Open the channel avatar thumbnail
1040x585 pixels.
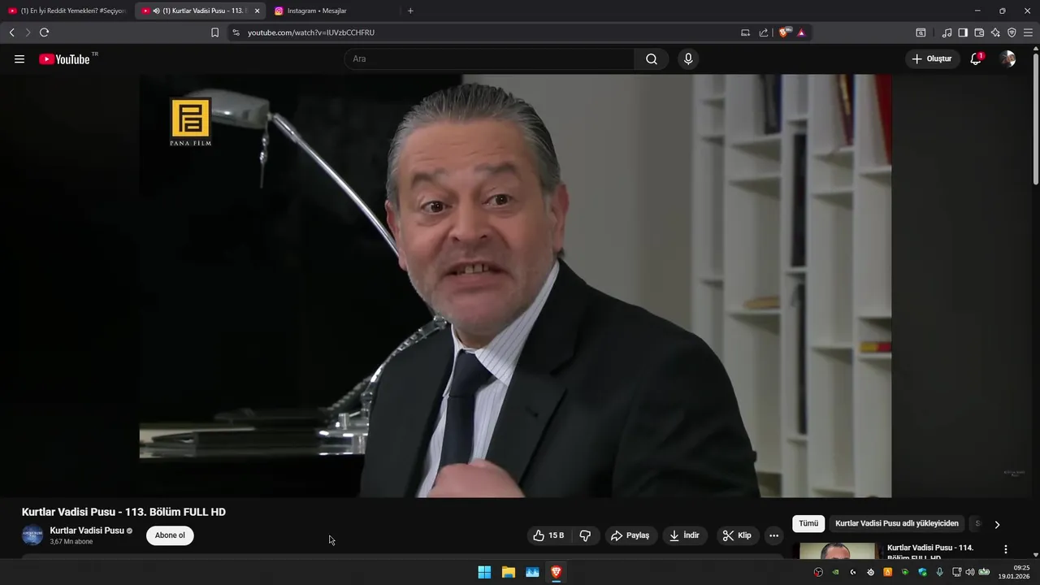(32, 535)
